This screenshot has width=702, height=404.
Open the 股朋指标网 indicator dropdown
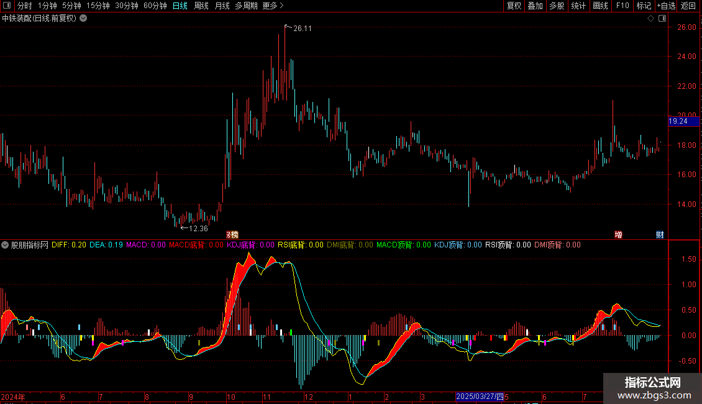[5, 245]
